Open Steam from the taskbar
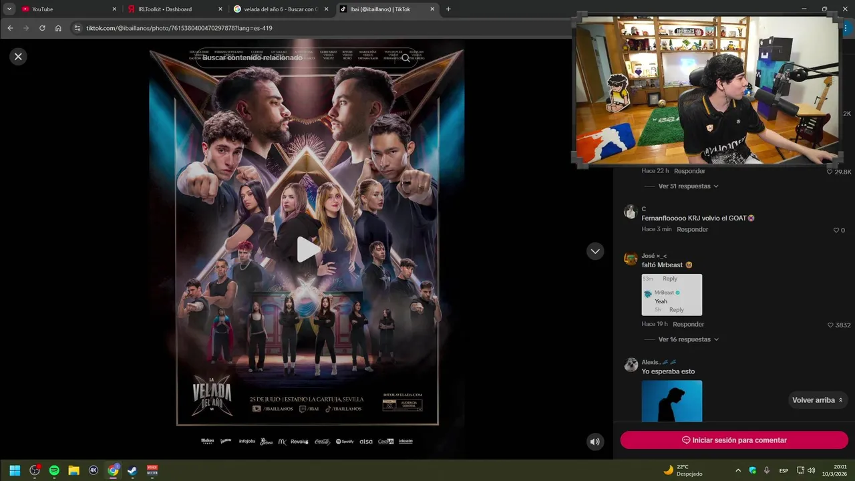Viewport: 855px width, 481px height. [132, 470]
